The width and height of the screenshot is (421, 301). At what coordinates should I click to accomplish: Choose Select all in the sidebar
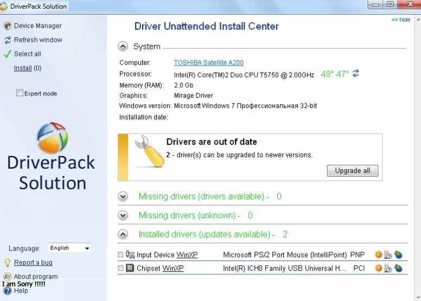(27, 54)
